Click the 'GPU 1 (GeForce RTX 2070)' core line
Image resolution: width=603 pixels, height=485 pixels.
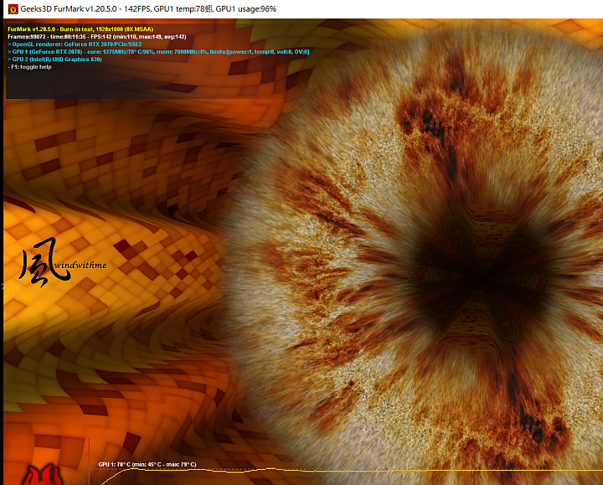(x=158, y=52)
